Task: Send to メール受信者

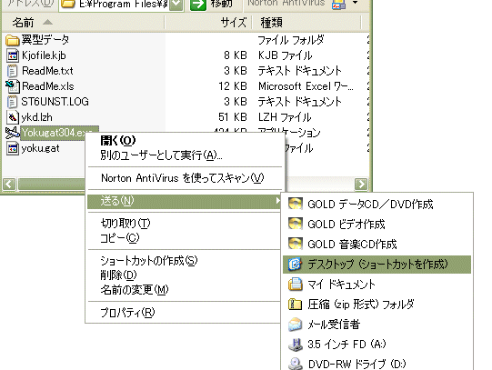Action: click(377, 325)
